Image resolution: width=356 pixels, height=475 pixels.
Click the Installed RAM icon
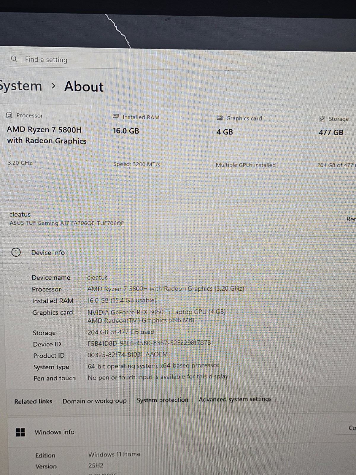[116, 116]
